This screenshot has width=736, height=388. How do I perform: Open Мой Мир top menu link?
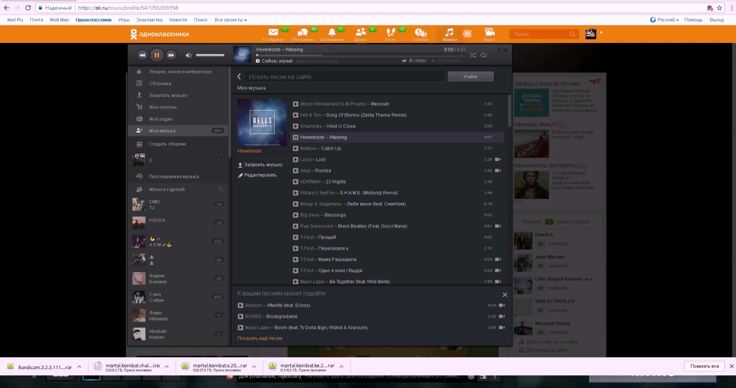tap(59, 20)
